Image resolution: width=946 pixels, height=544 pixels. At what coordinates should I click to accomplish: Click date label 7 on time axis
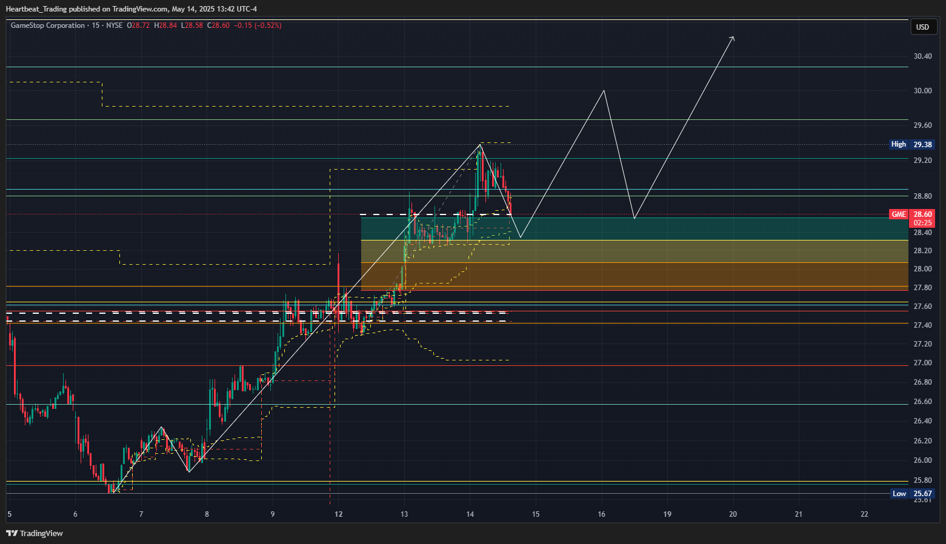(x=141, y=514)
